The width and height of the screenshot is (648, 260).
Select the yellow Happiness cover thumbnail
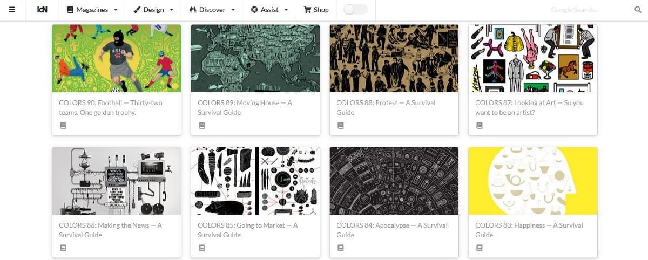533,181
